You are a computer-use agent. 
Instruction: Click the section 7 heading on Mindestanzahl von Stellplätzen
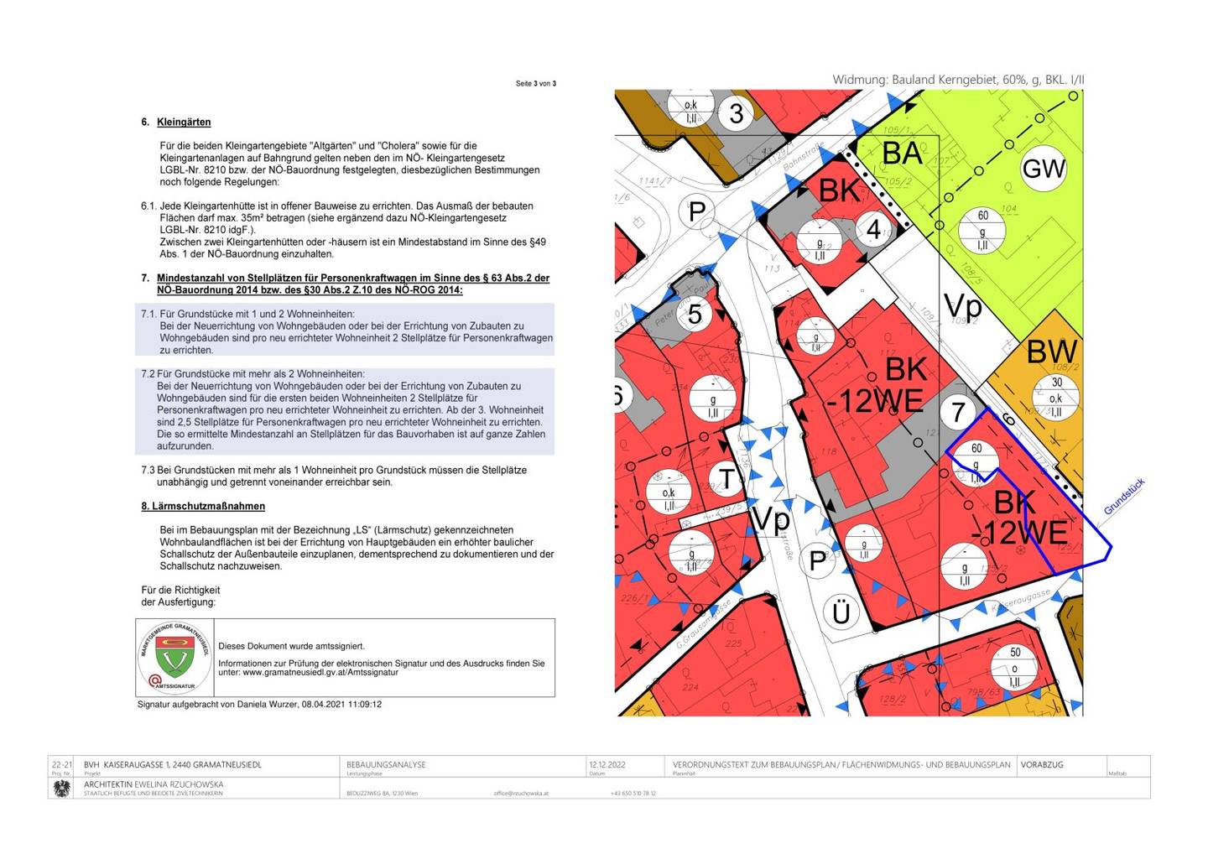(x=346, y=284)
